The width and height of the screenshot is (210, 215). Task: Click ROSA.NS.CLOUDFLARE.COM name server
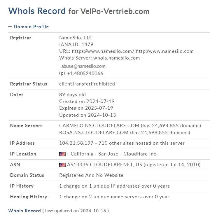94,133
